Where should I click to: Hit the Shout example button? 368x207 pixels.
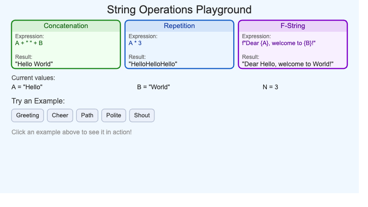click(x=142, y=115)
